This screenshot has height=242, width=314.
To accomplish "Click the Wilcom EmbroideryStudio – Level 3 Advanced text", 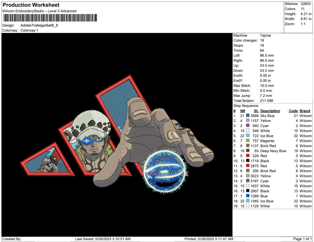I will [39, 11].
